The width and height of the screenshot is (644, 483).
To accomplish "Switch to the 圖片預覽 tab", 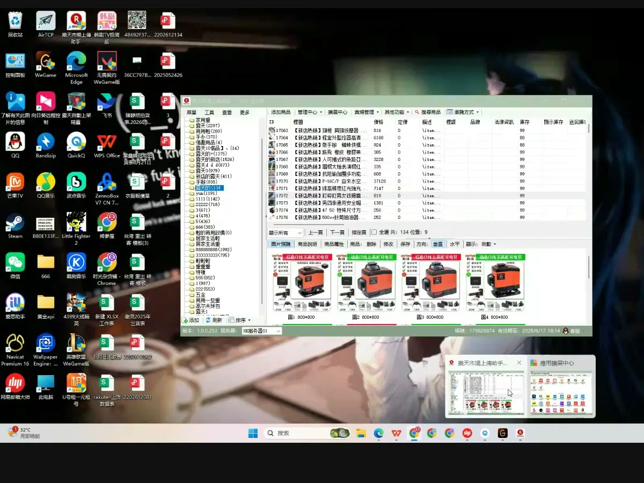I will tap(280, 244).
